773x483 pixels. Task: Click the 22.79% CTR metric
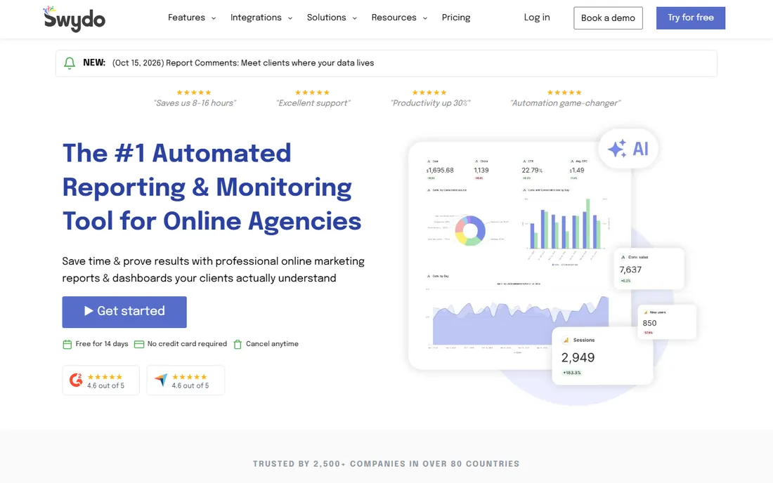pyautogui.click(x=532, y=169)
